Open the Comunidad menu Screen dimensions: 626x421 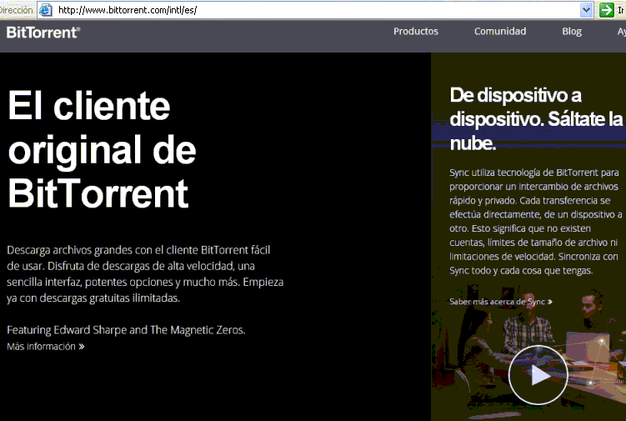[x=500, y=31]
